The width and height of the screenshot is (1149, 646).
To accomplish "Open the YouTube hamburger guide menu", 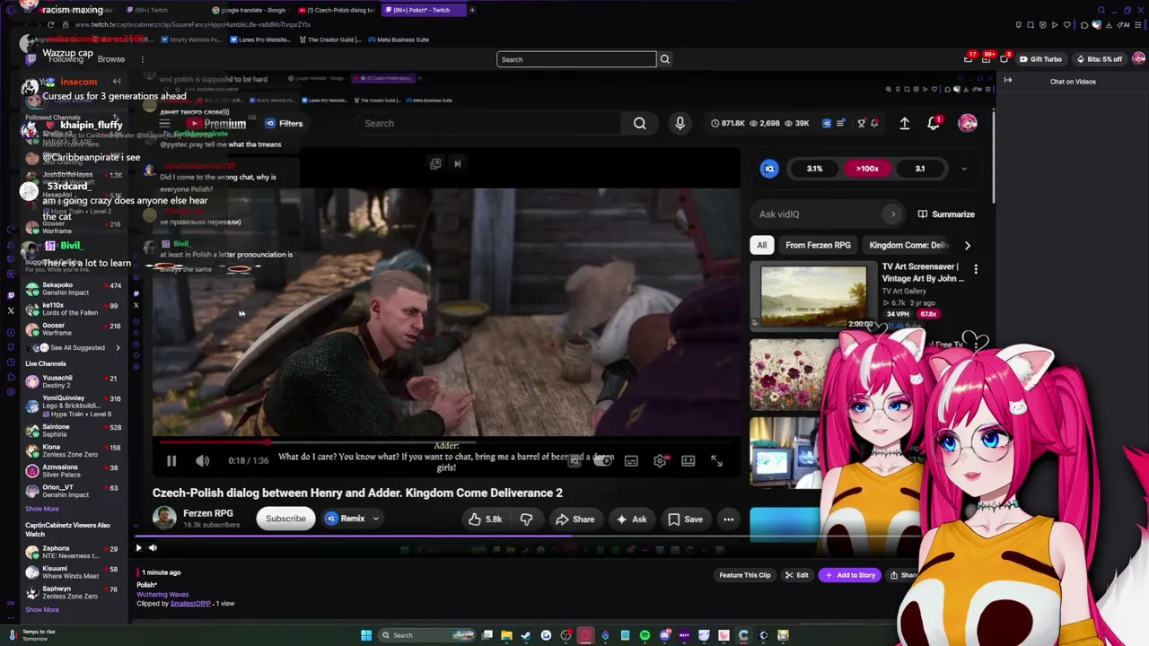I will 164,124.
